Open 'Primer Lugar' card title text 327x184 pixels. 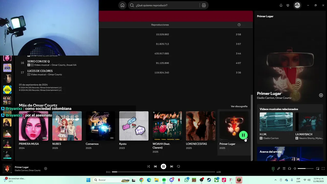point(227,144)
